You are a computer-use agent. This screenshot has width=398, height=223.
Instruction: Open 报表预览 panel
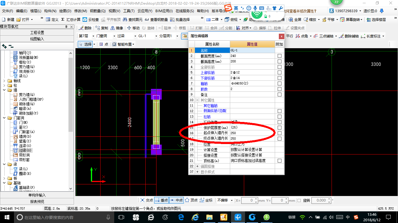click(x=37, y=202)
